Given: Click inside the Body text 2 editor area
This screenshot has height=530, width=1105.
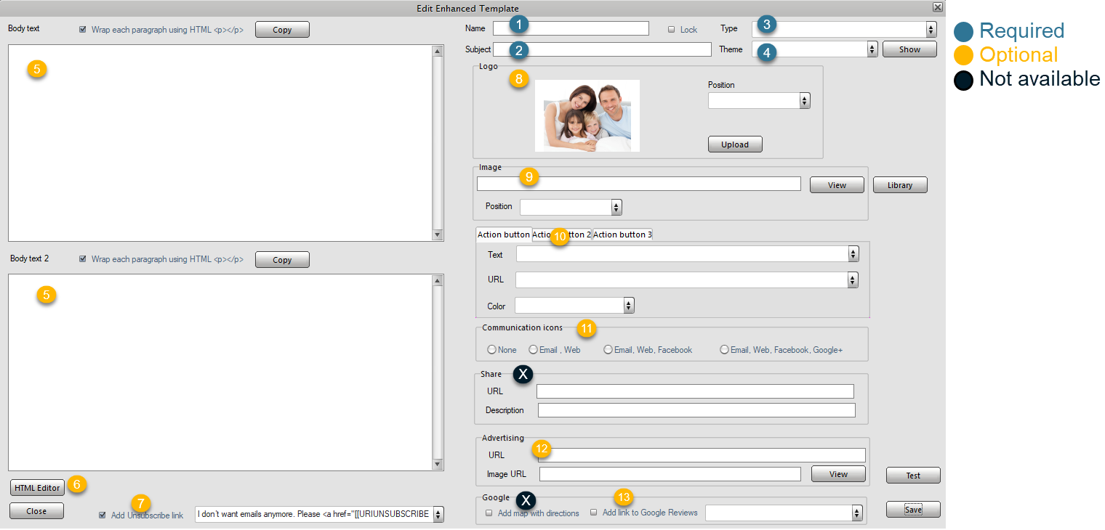Looking at the screenshot, I should pyautogui.click(x=220, y=372).
